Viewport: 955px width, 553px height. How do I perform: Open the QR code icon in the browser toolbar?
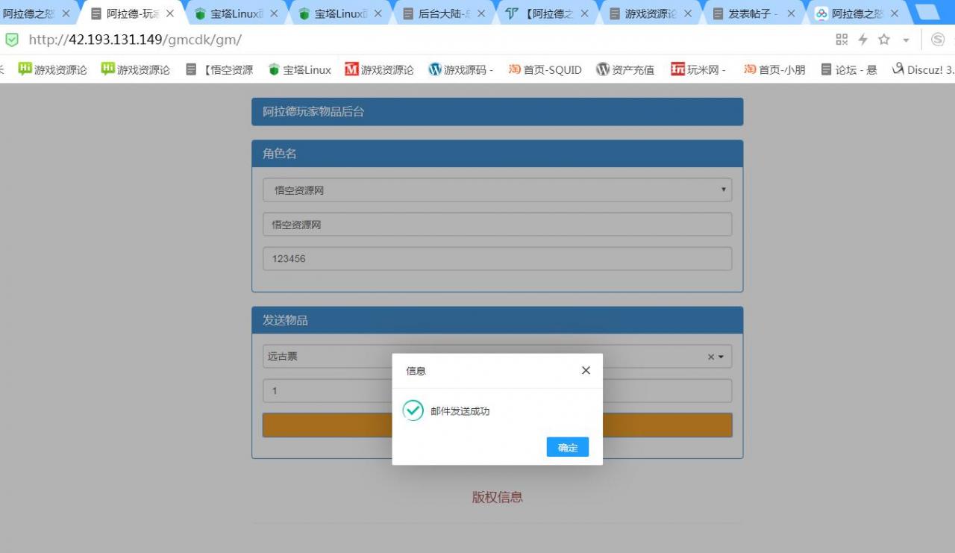pos(842,40)
